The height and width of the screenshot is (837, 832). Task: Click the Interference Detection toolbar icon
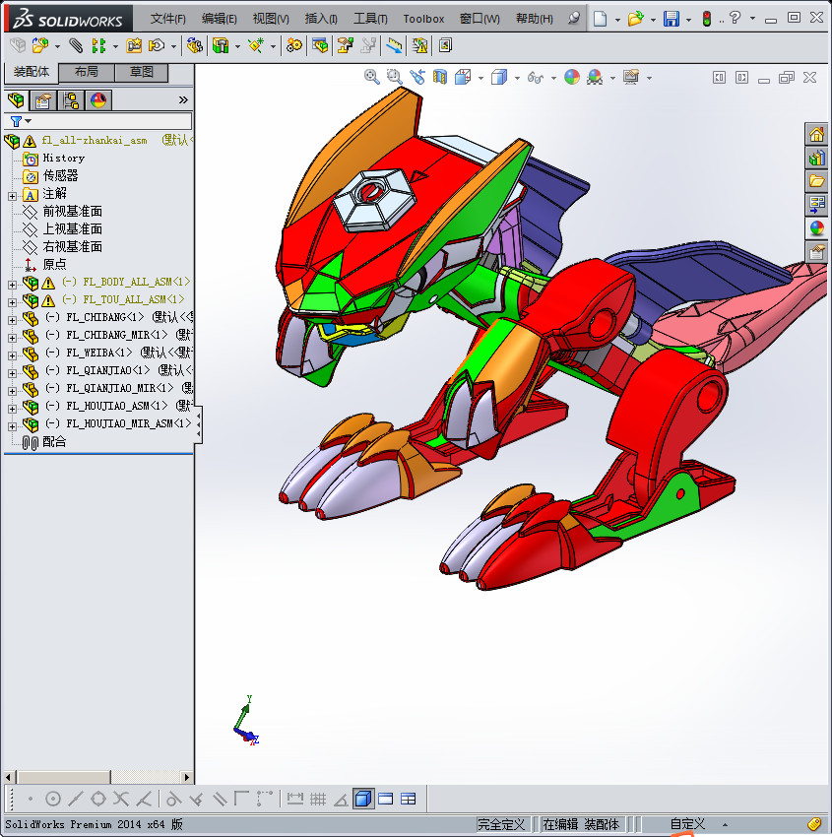[x=419, y=45]
